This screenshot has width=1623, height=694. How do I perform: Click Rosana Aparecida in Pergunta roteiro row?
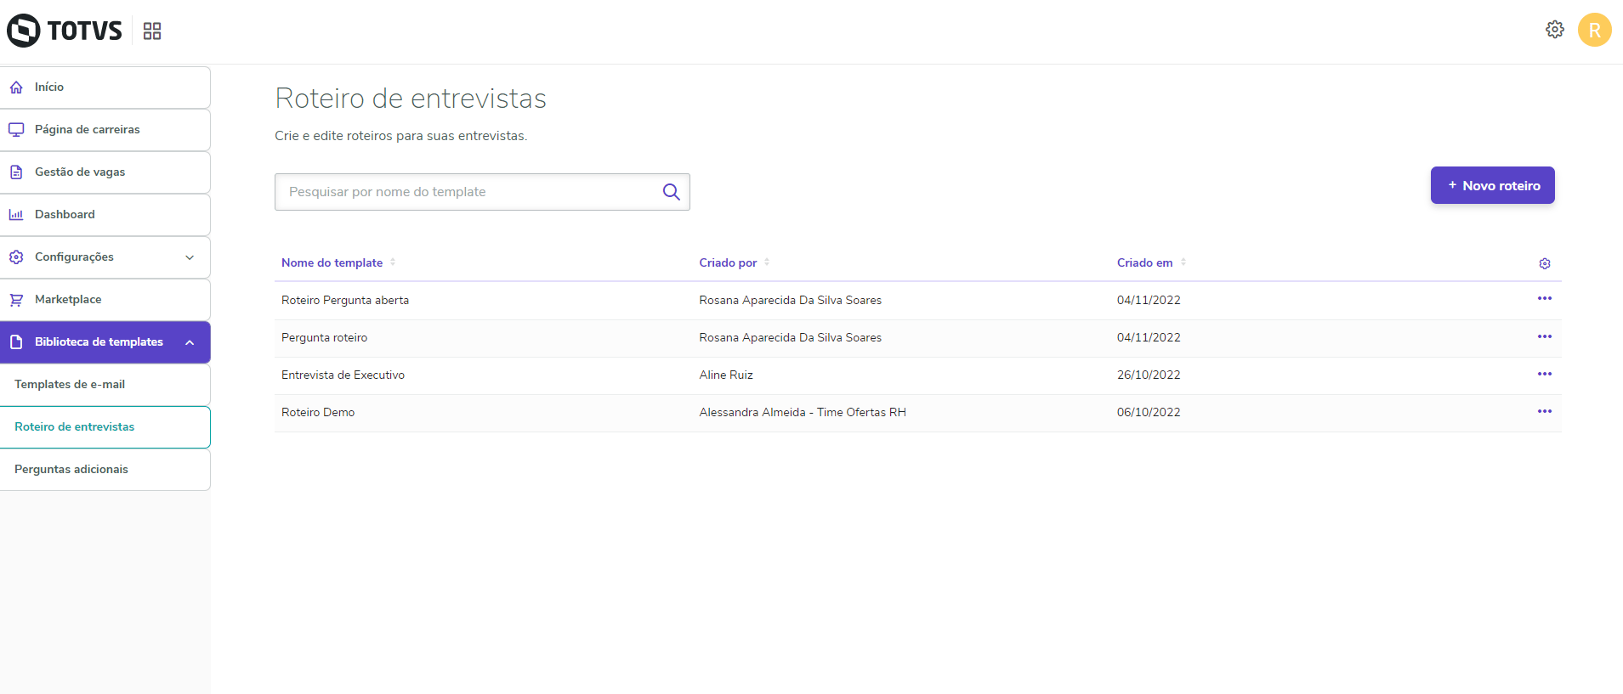coord(790,338)
